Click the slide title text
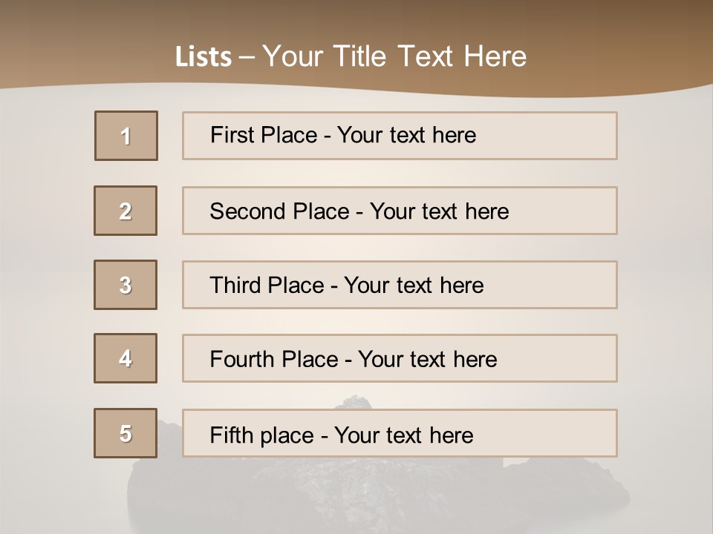 [x=351, y=56]
